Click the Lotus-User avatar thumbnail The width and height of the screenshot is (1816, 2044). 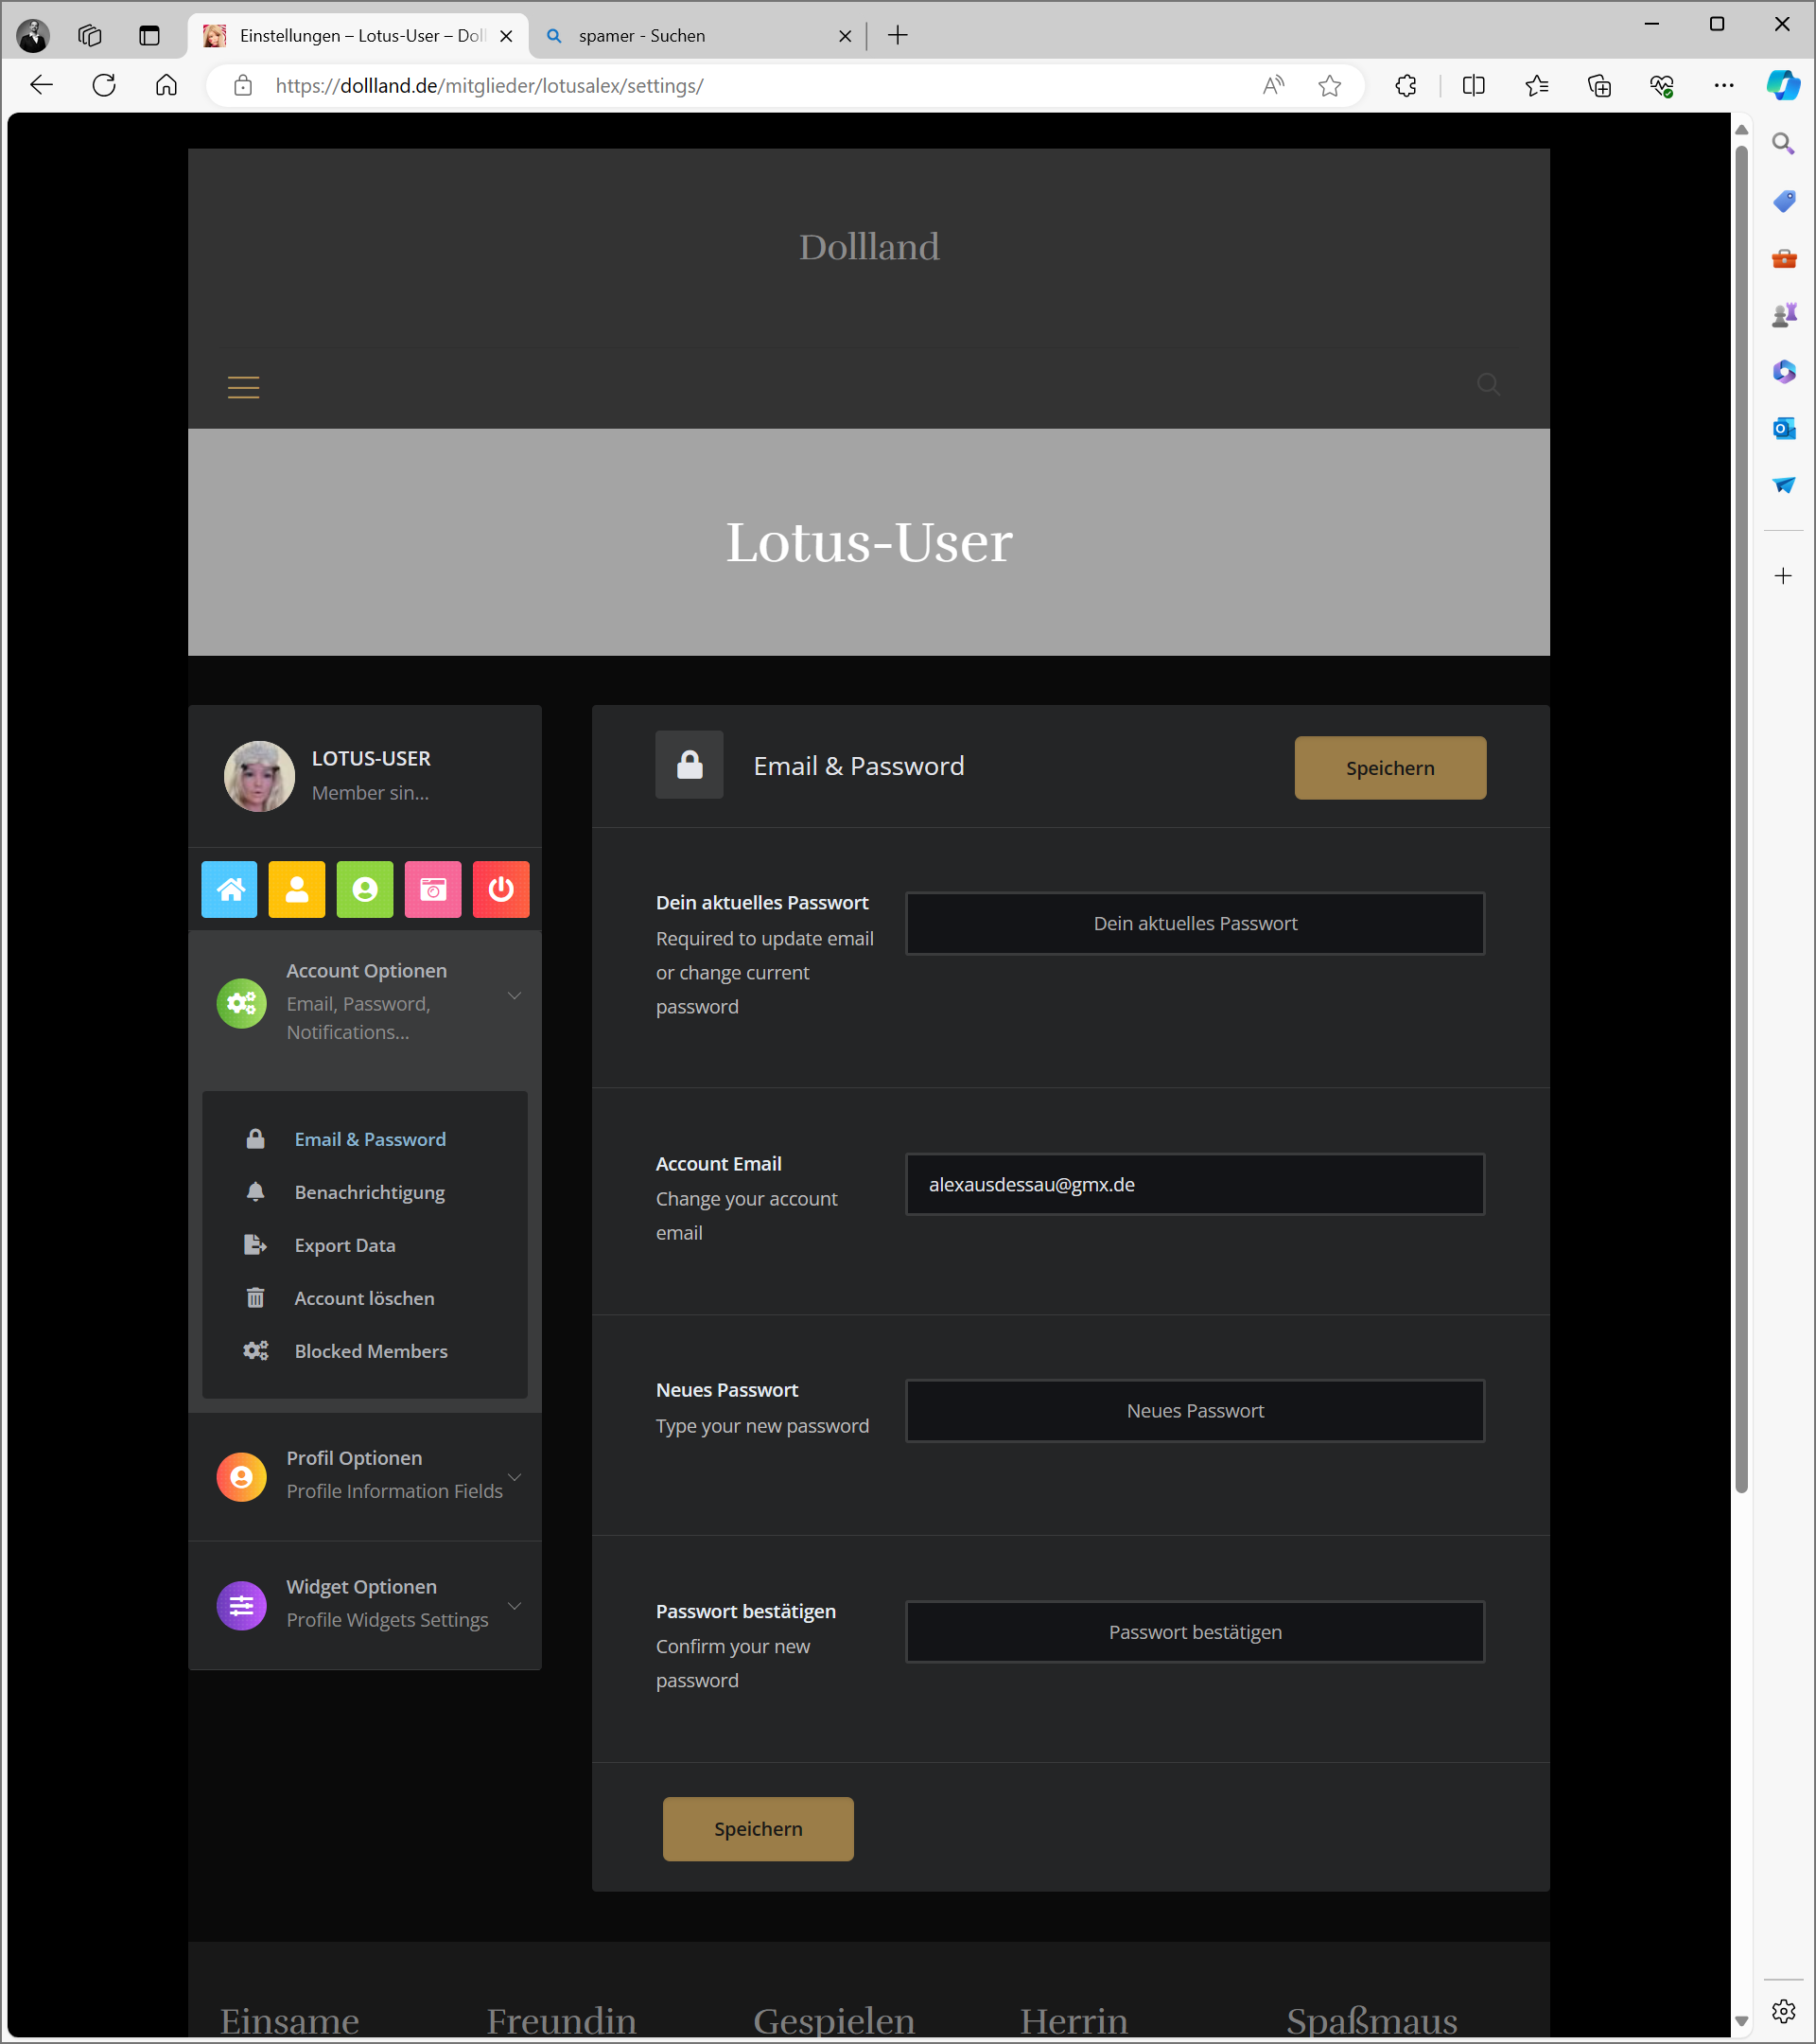(x=259, y=775)
